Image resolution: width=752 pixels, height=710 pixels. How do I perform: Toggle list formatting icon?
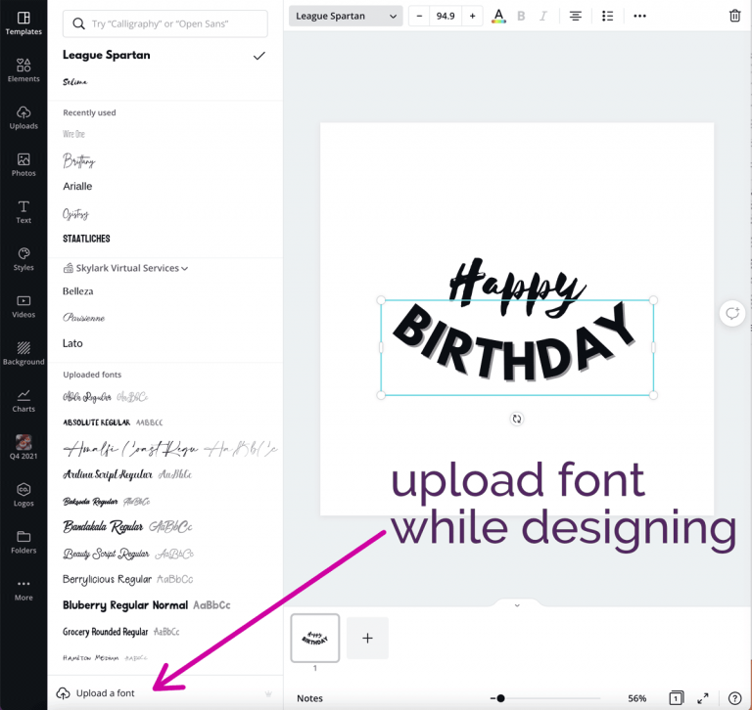(607, 16)
